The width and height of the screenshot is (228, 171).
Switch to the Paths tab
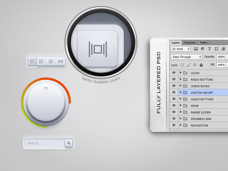(x=203, y=42)
